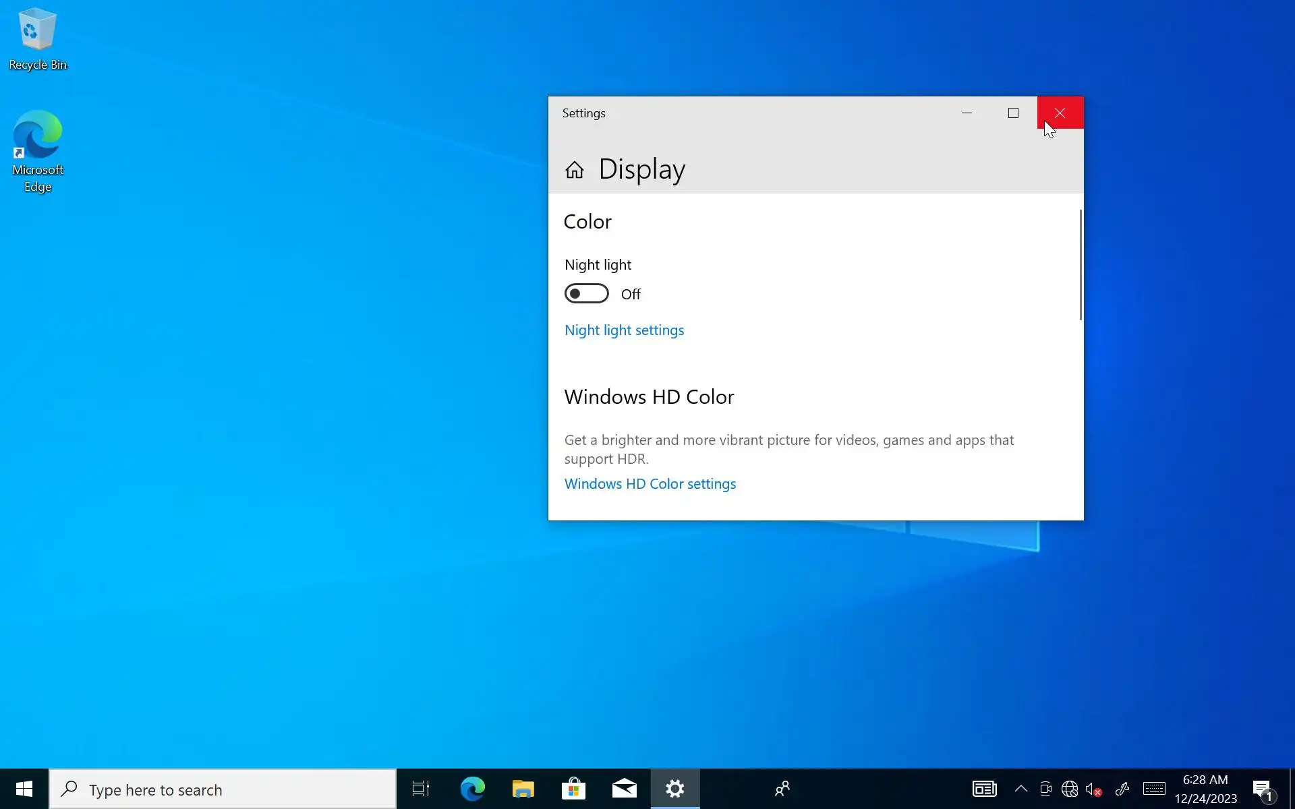Open the Windows Start menu
Screen dimensions: 1295x809
click(x=24, y=789)
